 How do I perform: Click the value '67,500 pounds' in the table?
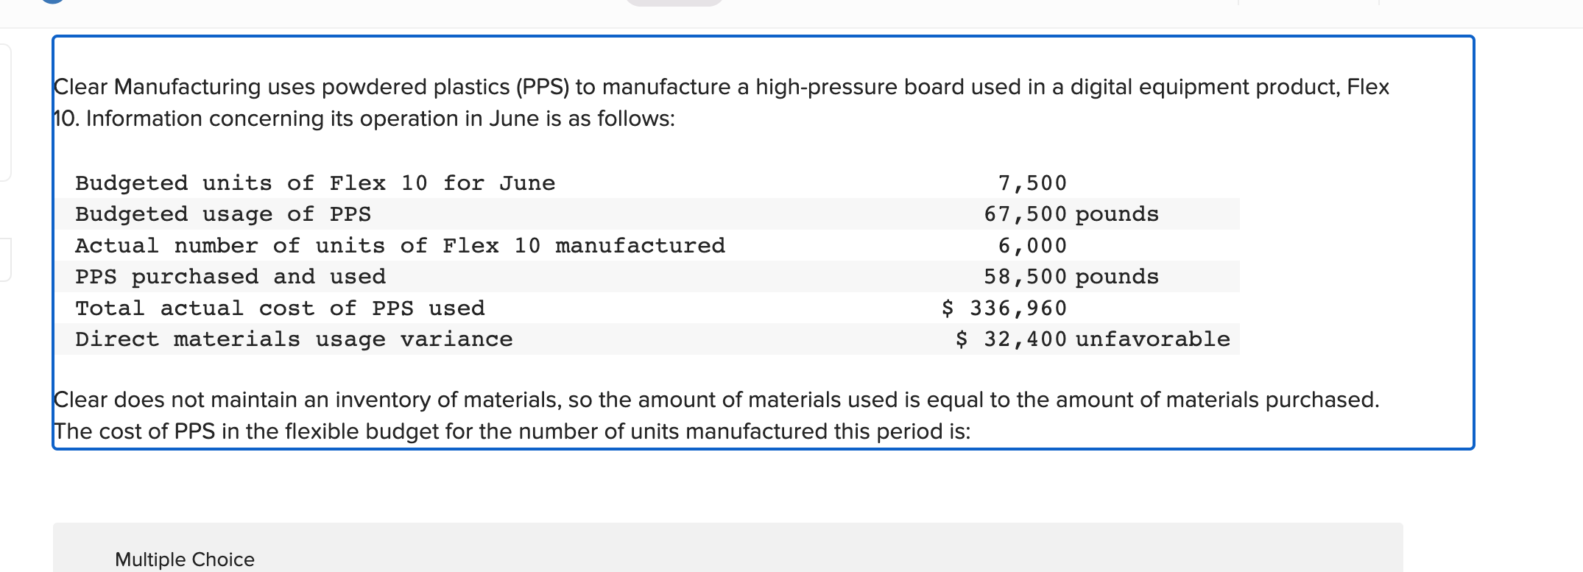click(x=1071, y=213)
